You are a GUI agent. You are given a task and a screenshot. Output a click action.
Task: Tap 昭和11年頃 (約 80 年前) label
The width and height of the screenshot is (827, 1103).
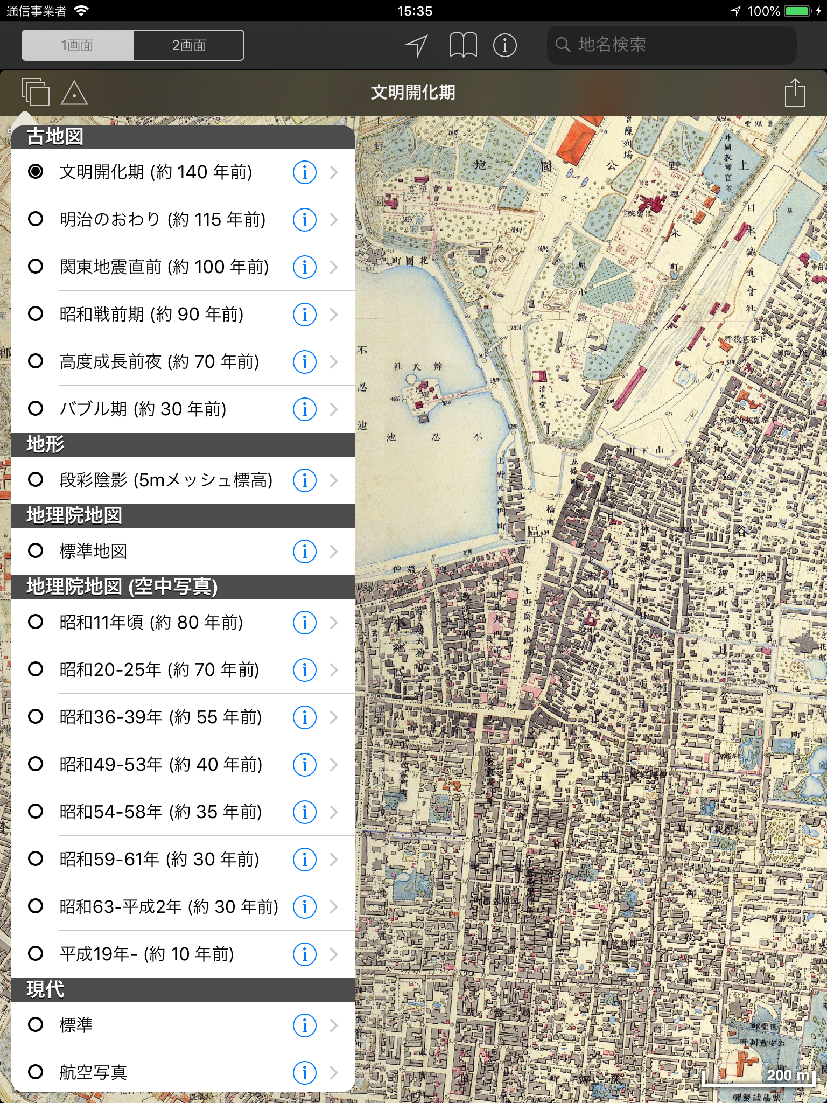[x=151, y=623]
